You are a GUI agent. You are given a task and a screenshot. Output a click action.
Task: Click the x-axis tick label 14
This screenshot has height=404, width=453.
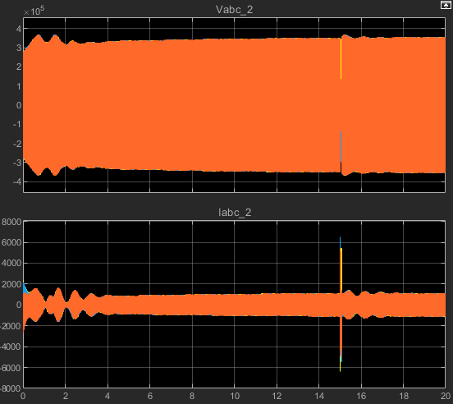pyautogui.click(x=319, y=396)
